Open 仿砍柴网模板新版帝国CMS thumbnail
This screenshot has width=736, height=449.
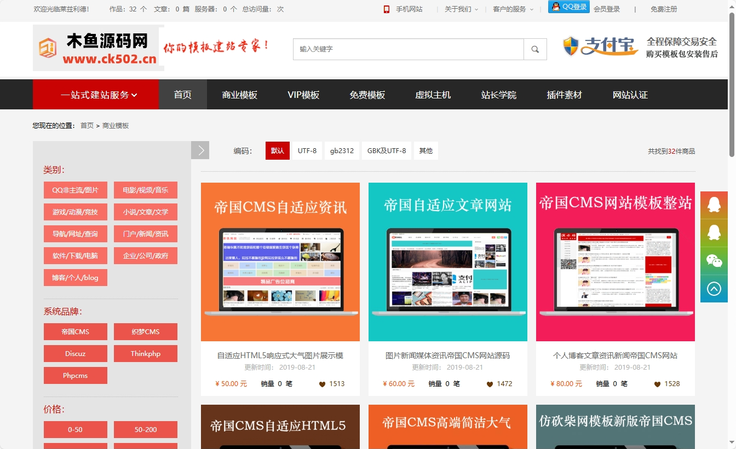(616, 427)
